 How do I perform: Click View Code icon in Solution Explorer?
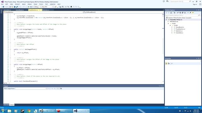point(188,13)
